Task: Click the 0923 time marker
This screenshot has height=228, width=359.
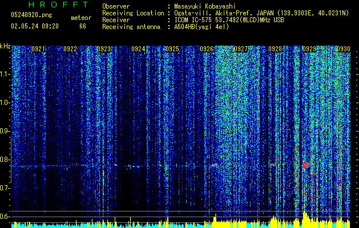Action: point(104,49)
